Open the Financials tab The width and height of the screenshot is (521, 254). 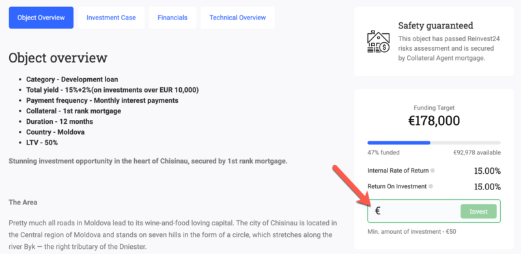pyautogui.click(x=173, y=18)
